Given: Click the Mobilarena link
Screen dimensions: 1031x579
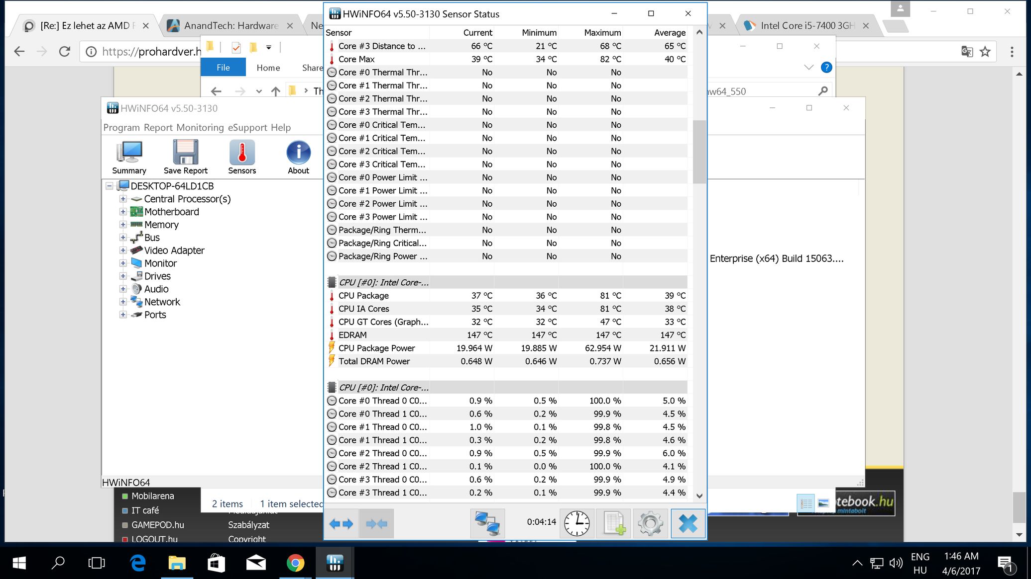Looking at the screenshot, I should coord(153,496).
